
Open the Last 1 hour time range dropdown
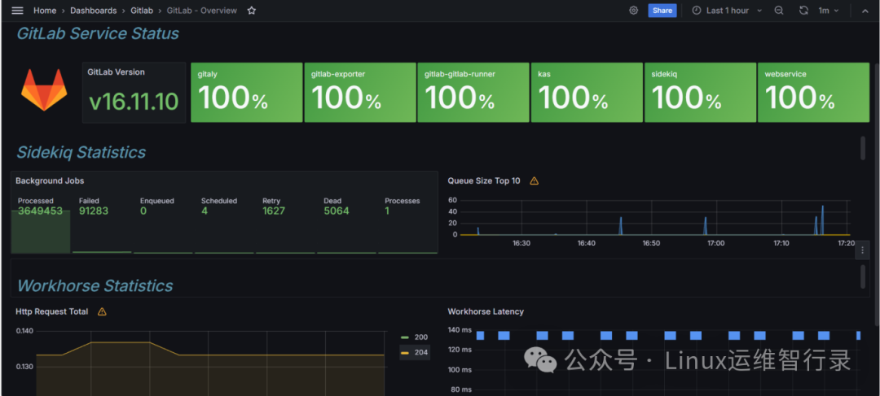tap(727, 11)
